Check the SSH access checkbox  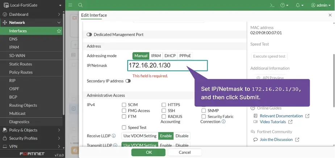click(x=164, y=111)
